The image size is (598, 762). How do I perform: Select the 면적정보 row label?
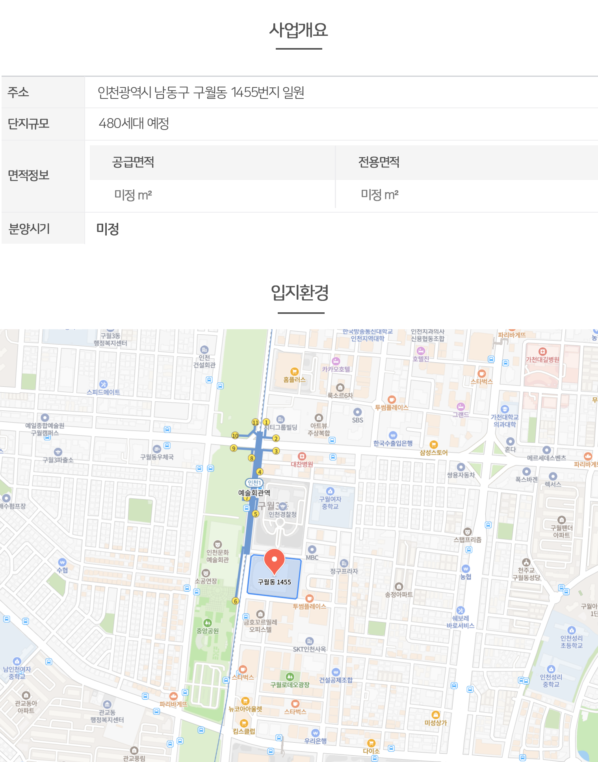coord(29,175)
